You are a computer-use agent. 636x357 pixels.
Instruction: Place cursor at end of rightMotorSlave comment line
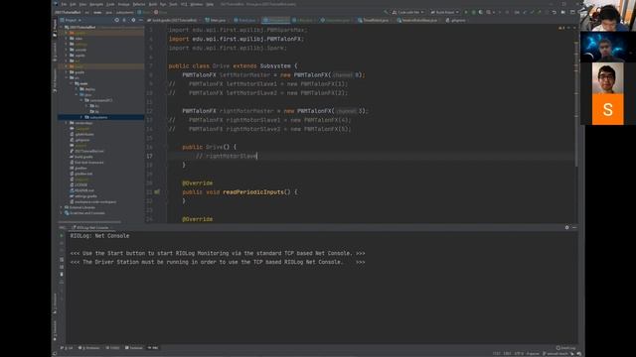click(x=257, y=156)
